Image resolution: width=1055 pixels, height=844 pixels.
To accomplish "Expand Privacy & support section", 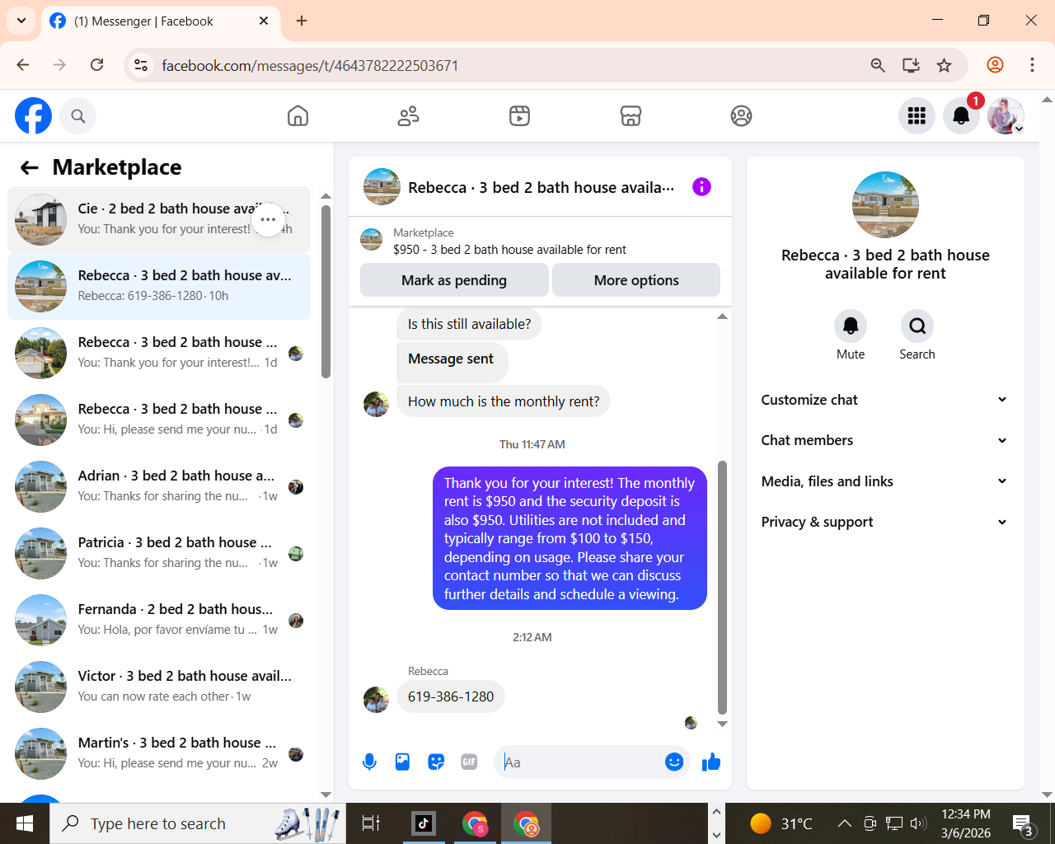I will [884, 522].
